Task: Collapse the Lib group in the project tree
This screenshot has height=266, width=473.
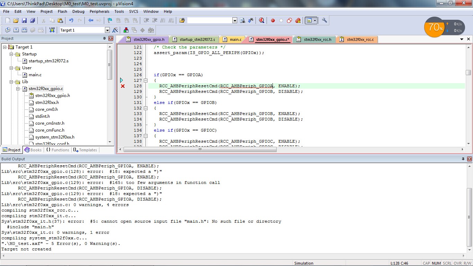Action: [11, 82]
